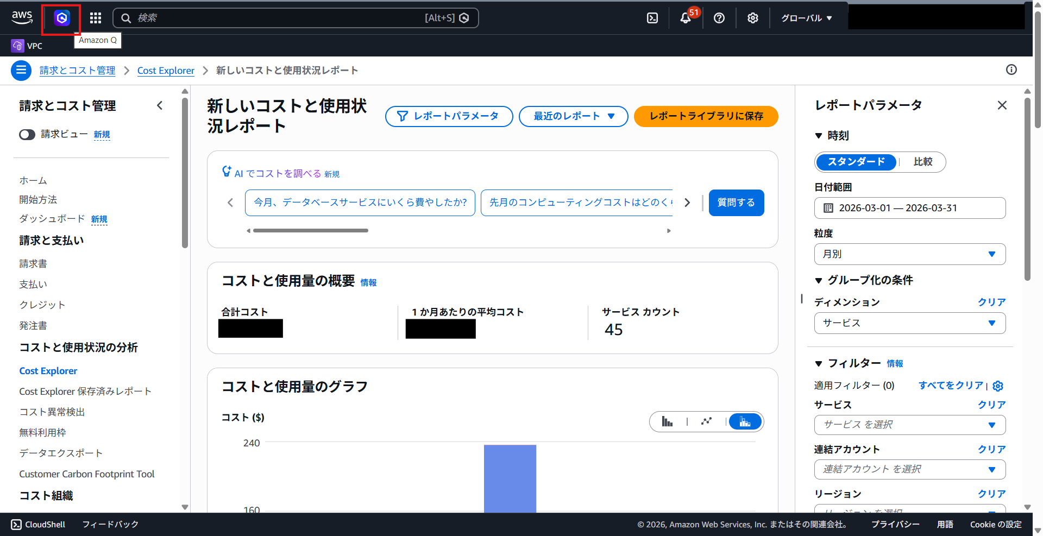Open the 最近のレポート dropdown
Image resolution: width=1043 pixels, height=536 pixels.
click(x=573, y=116)
